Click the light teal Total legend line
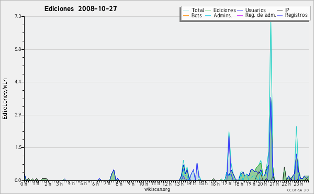Image resolution: width=314 pixels, height=194 pixels. coord(186,10)
